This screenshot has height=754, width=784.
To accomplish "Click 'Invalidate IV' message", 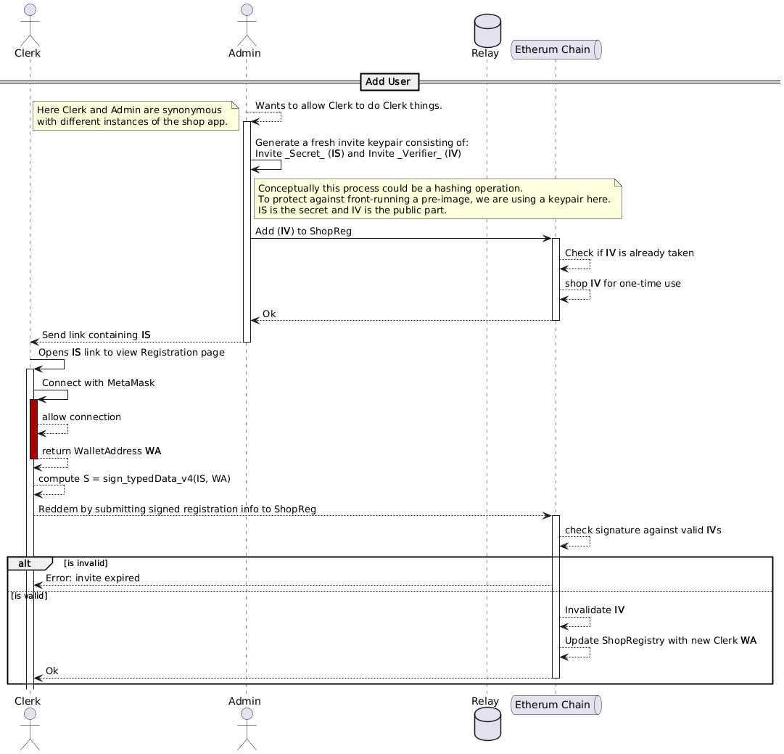I will point(595,610).
